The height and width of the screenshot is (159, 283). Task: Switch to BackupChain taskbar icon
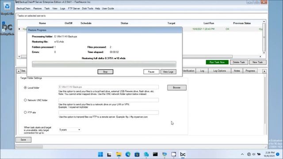point(183,154)
